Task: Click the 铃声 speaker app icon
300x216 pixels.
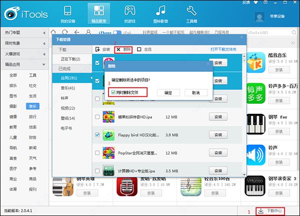Action: [256, 155]
